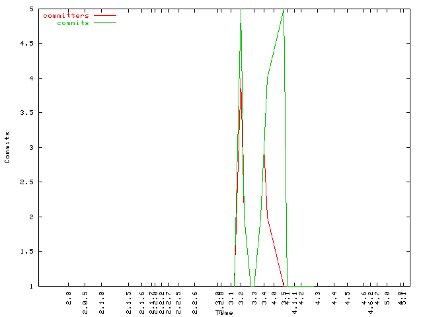Select the 3.3 version tick on x-axis
Image resolution: width=423 pixels, height=317 pixels.
click(x=254, y=297)
